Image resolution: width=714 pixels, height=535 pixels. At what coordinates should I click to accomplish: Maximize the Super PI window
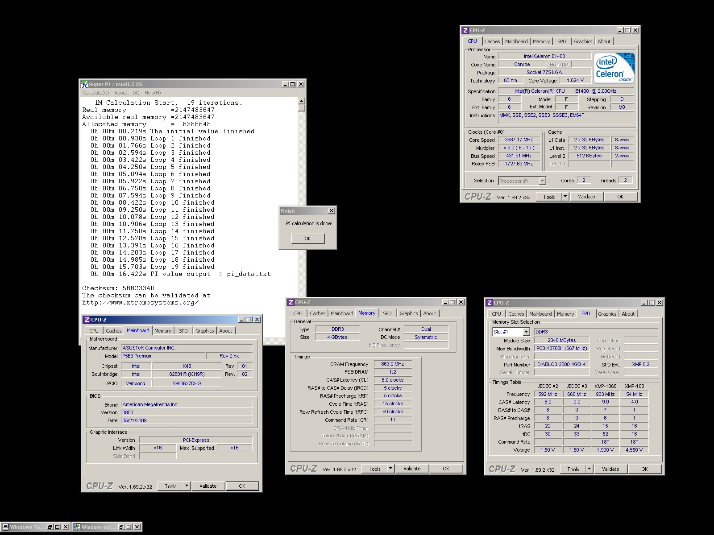click(293, 84)
